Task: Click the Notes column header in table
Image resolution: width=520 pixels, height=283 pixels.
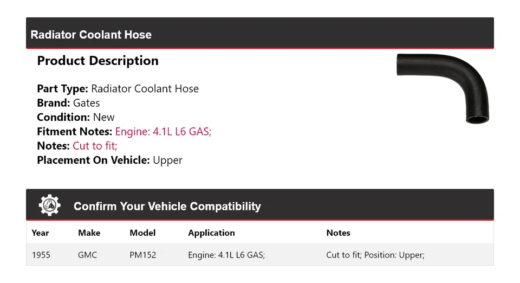Action: (x=338, y=233)
